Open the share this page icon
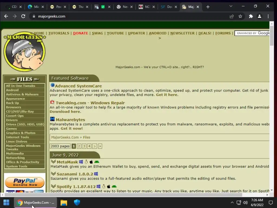The image size is (277, 208). tap(232, 16)
